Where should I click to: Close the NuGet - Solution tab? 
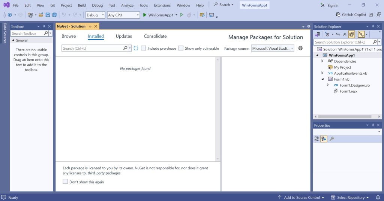[x=96, y=27]
